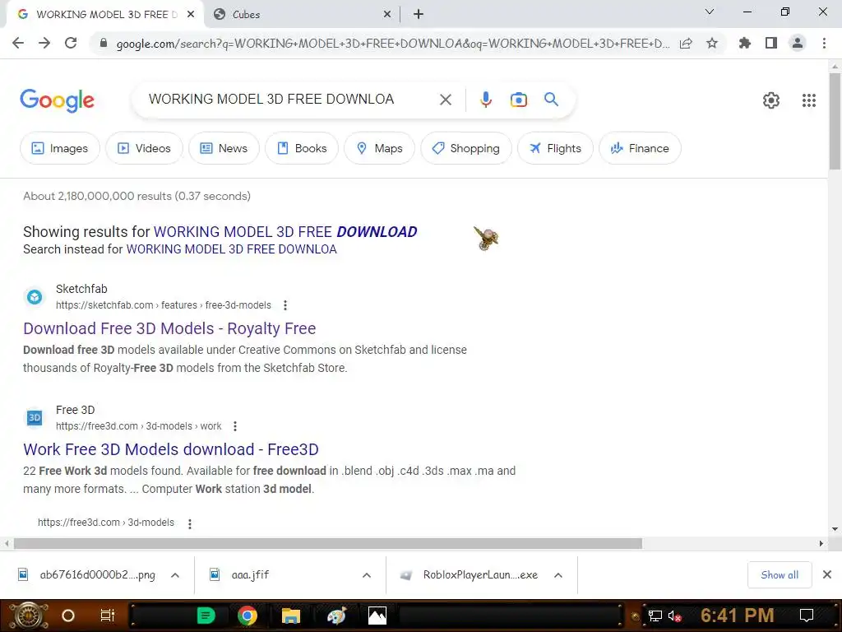Open Paint palette app from taskbar
Viewport: 842px width, 632px height.
(x=336, y=616)
